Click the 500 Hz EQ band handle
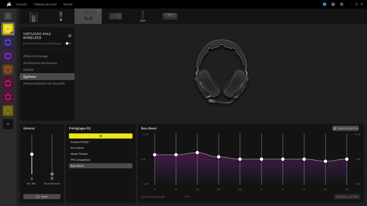 pos(240,159)
